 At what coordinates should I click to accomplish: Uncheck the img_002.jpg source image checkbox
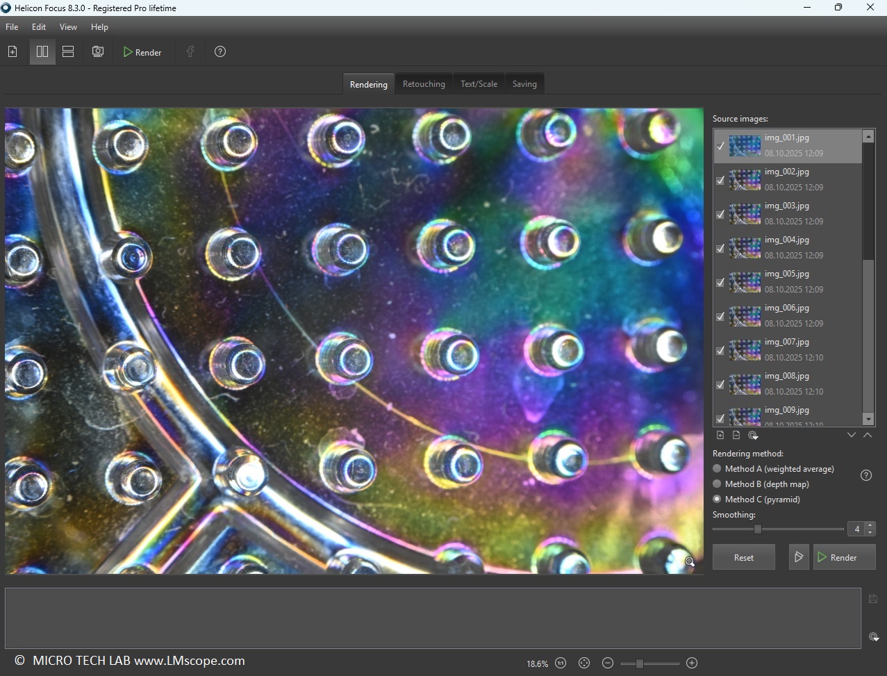[720, 181]
